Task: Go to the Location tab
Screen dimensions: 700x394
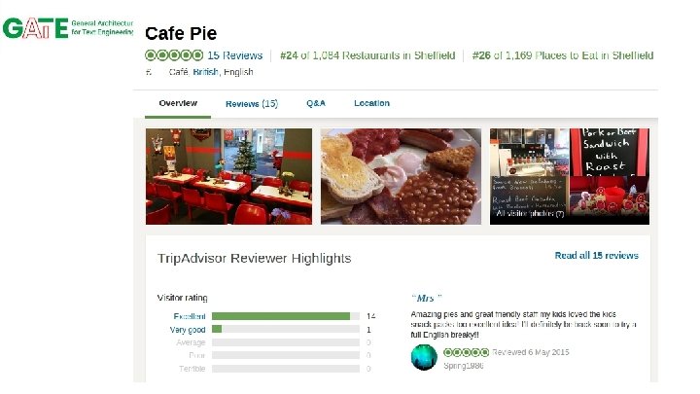Action: tap(371, 103)
